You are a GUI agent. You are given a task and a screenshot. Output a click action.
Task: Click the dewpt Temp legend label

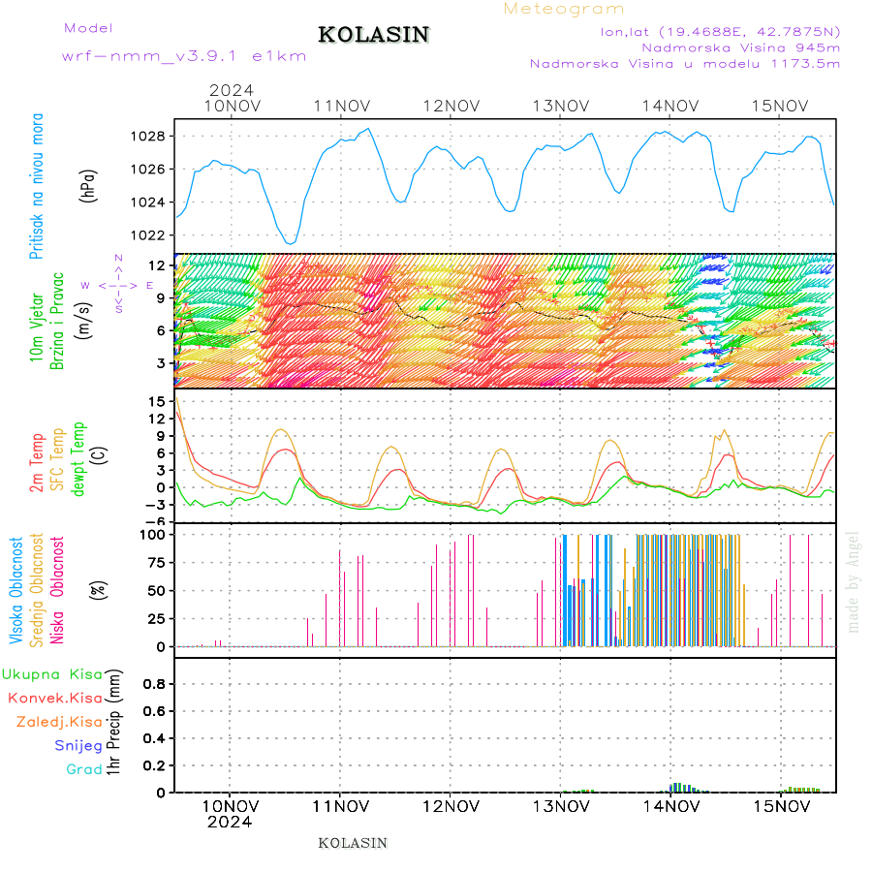78,459
